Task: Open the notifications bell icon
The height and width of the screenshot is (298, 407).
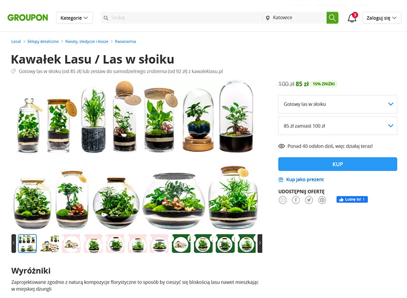Action: pyautogui.click(x=352, y=18)
